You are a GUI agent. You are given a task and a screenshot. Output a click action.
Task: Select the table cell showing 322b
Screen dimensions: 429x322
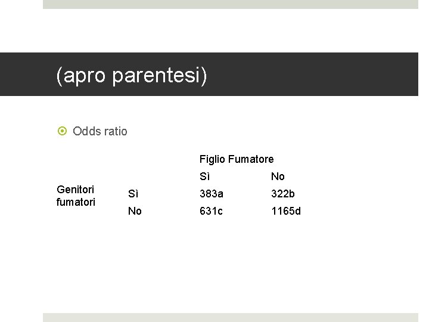point(282,194)
